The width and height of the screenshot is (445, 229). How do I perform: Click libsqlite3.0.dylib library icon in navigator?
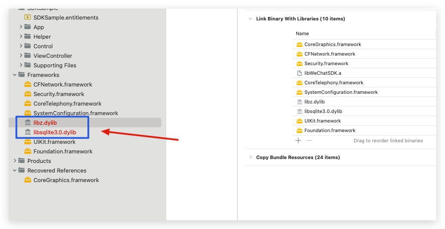(x=27, y=132)
